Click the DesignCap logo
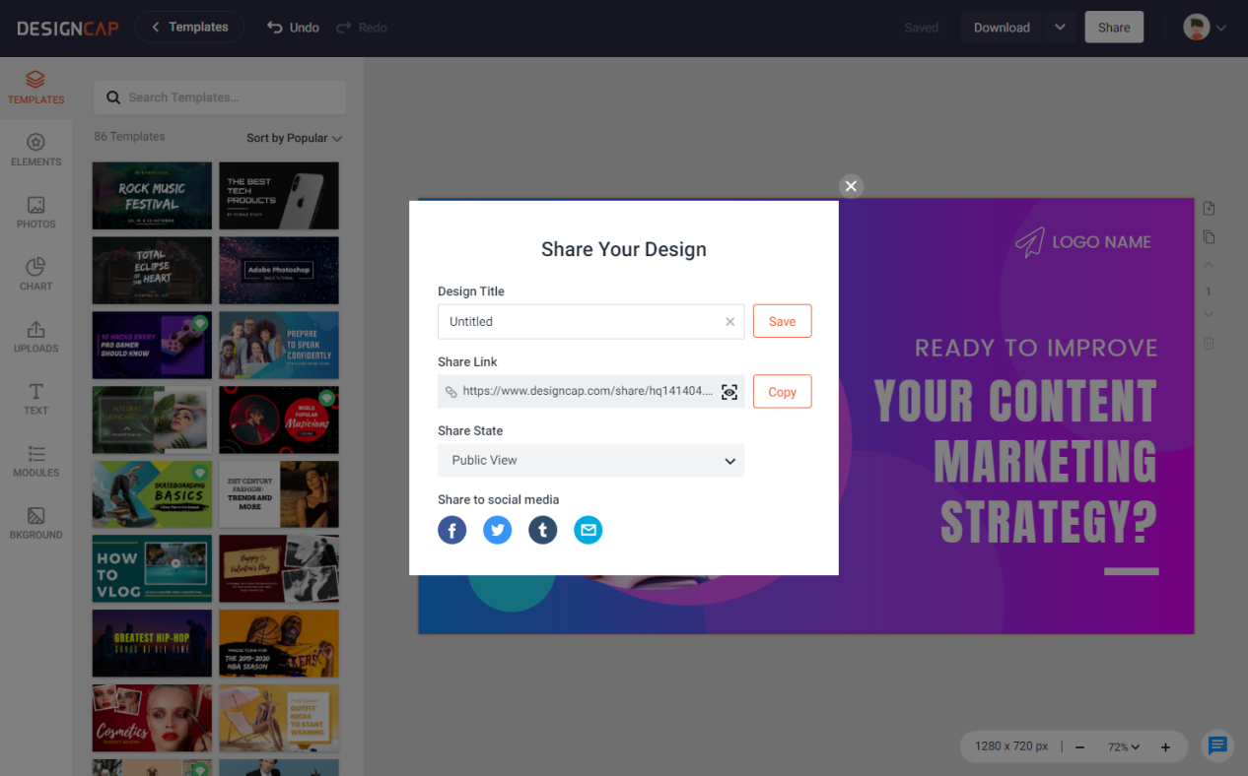Screen dimensions: 1248x776 pos(67,28)
